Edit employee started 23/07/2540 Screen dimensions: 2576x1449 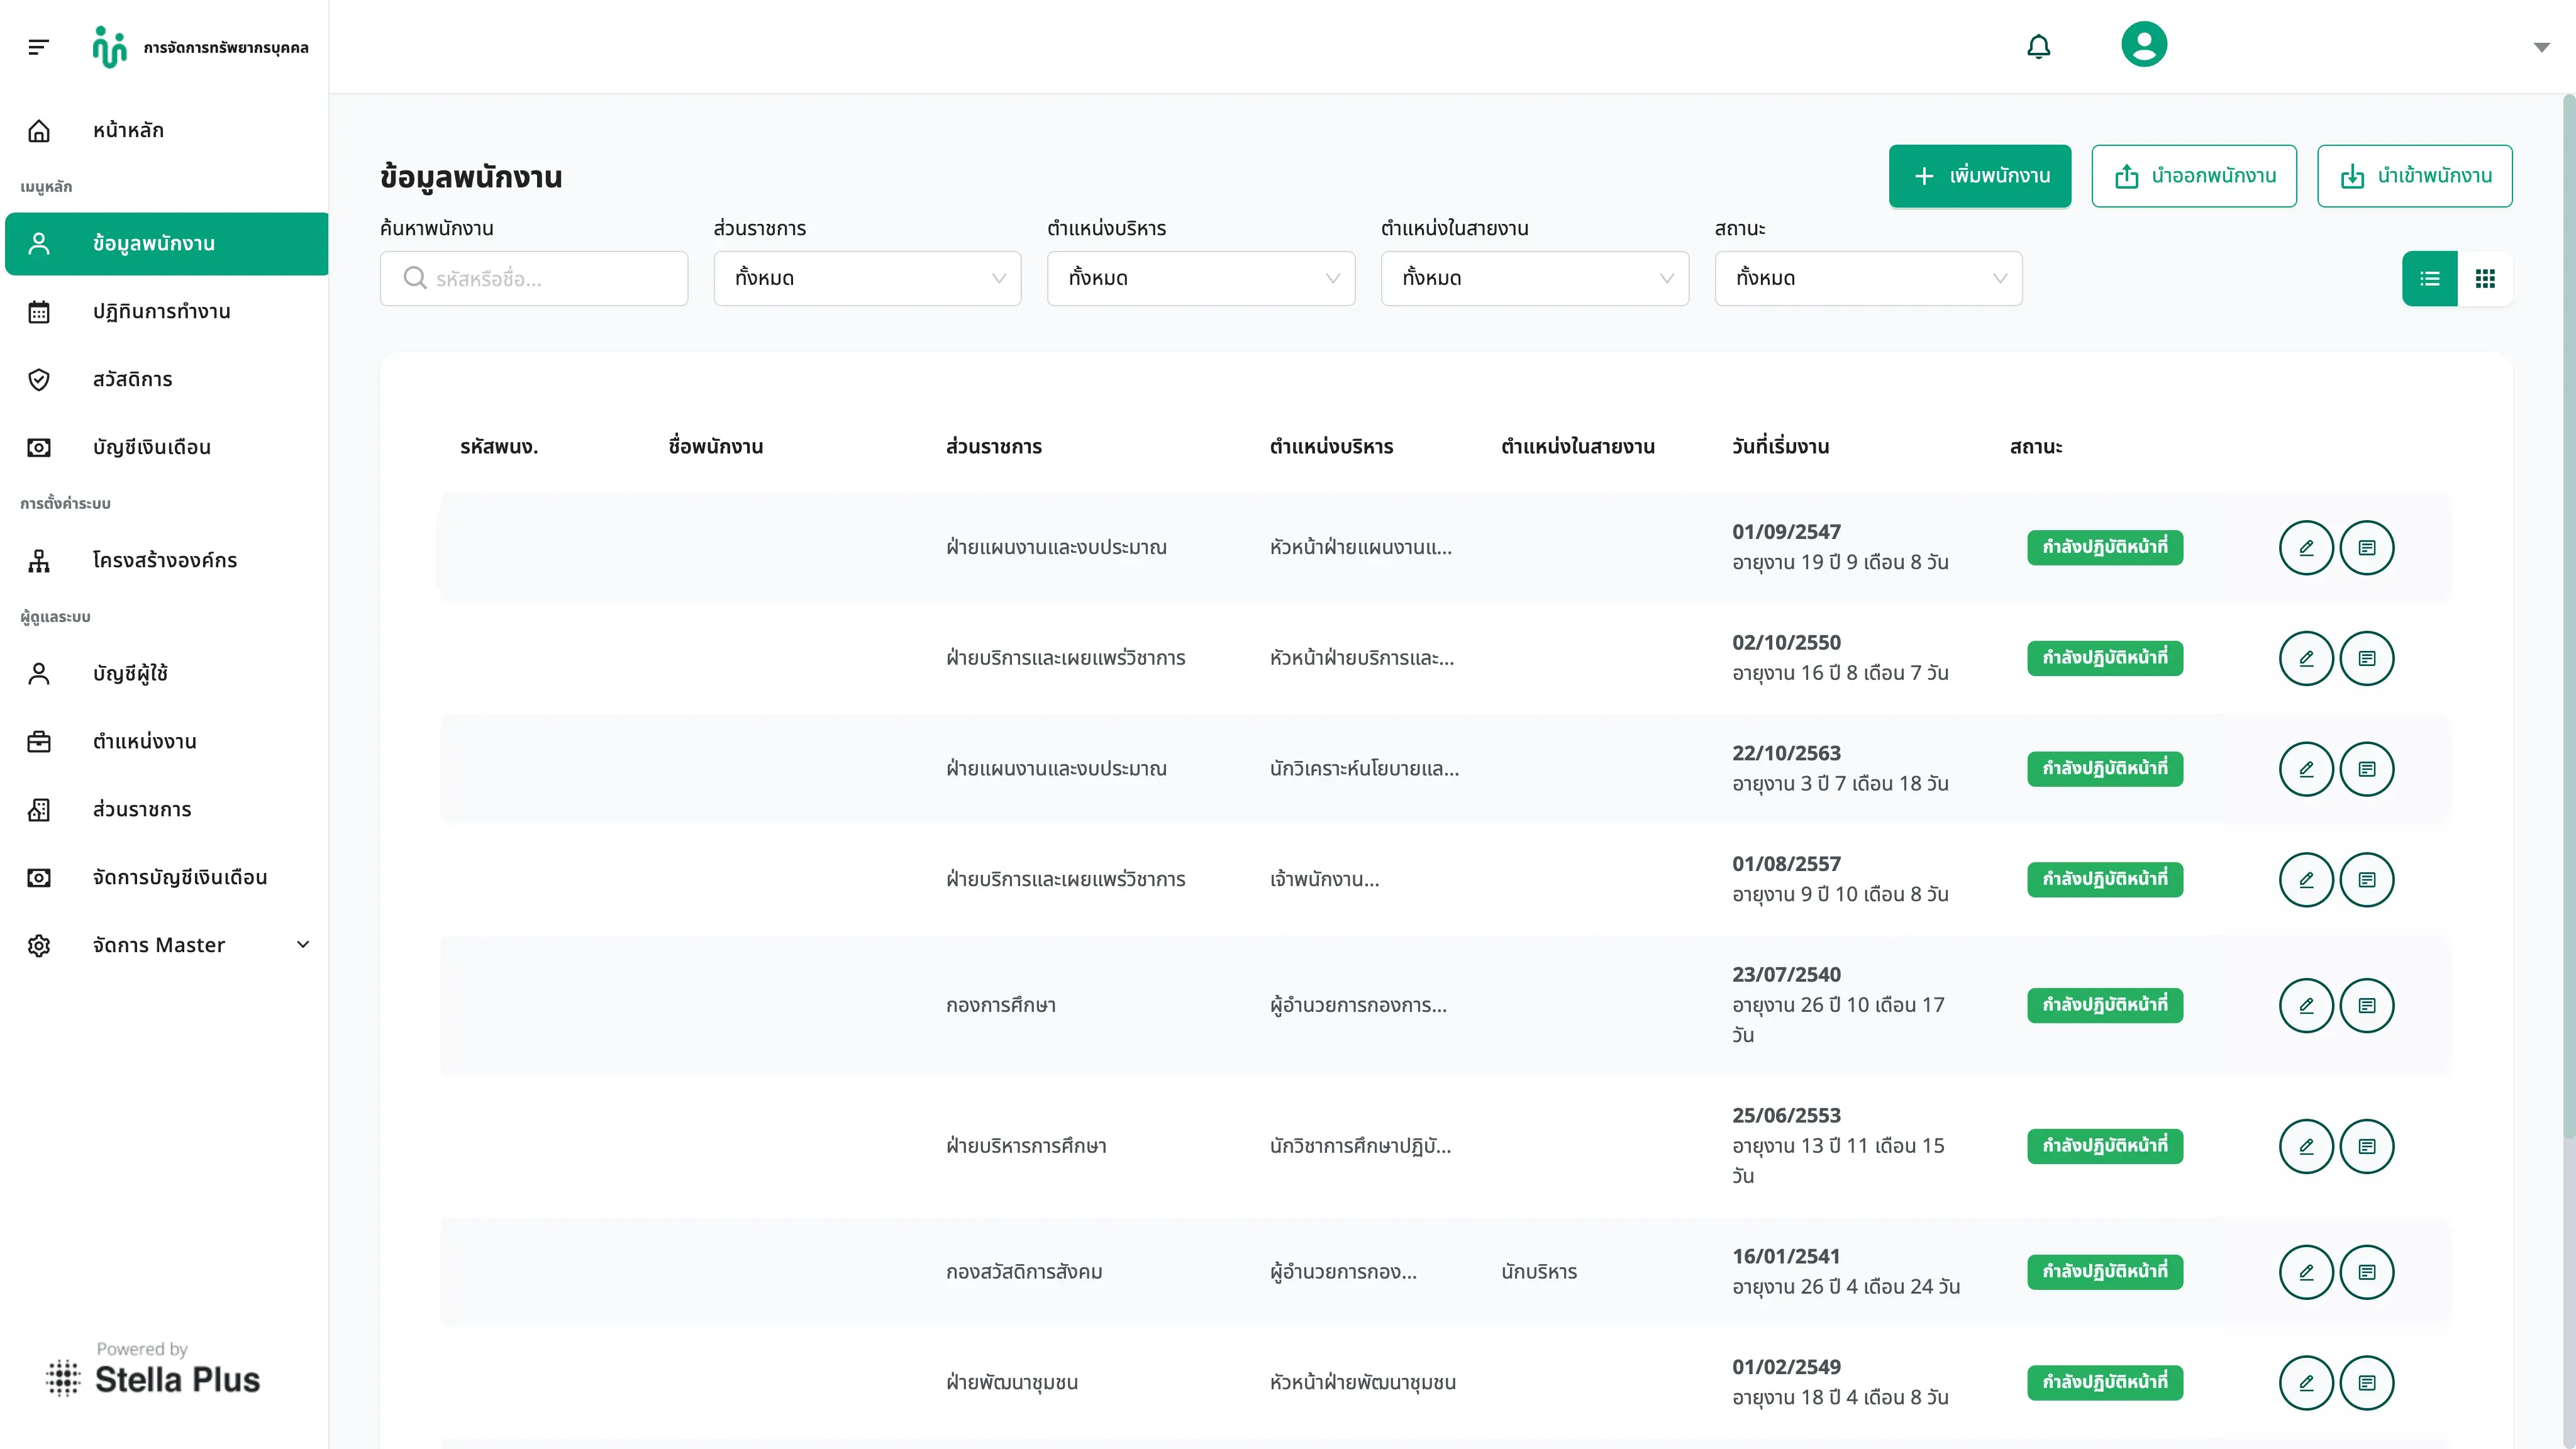2306,1005
